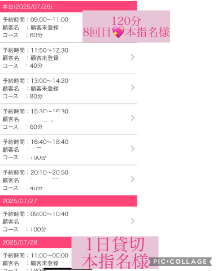Select the 40分 course row at 11:50
The height and width of the screenshot is (271, 217).
tap(68, 58)
